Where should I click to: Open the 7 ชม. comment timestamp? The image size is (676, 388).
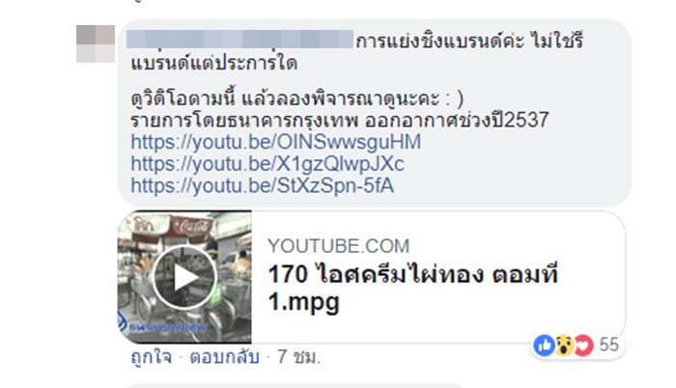[298, 357]
